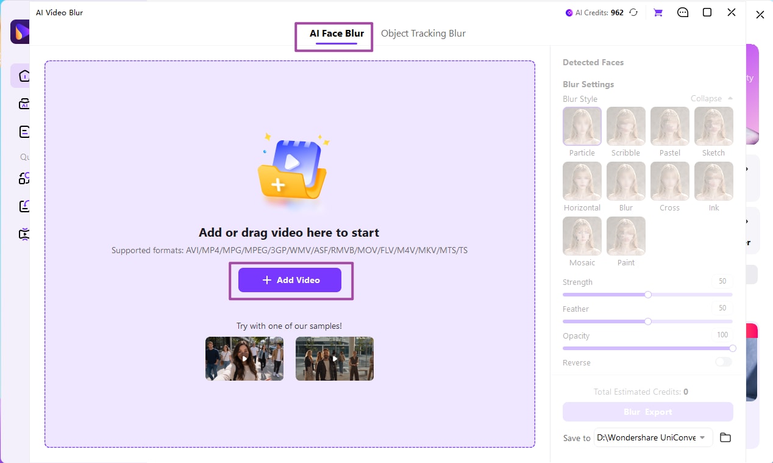Adjust the Feather slider

click(647, 321)
